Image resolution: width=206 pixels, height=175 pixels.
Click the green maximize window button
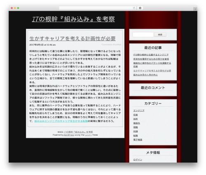pos(18,8)
